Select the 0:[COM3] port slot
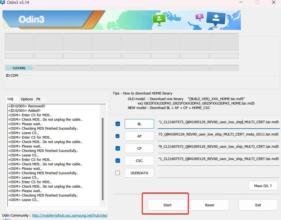Screen dimensions: 281x220 (19, 68)
